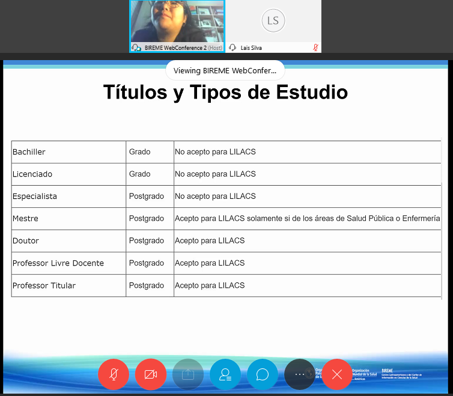Click the Organización Mundial de la Salud logo
The width and height of the screenshot is (453, 396).
pos(364,374)
